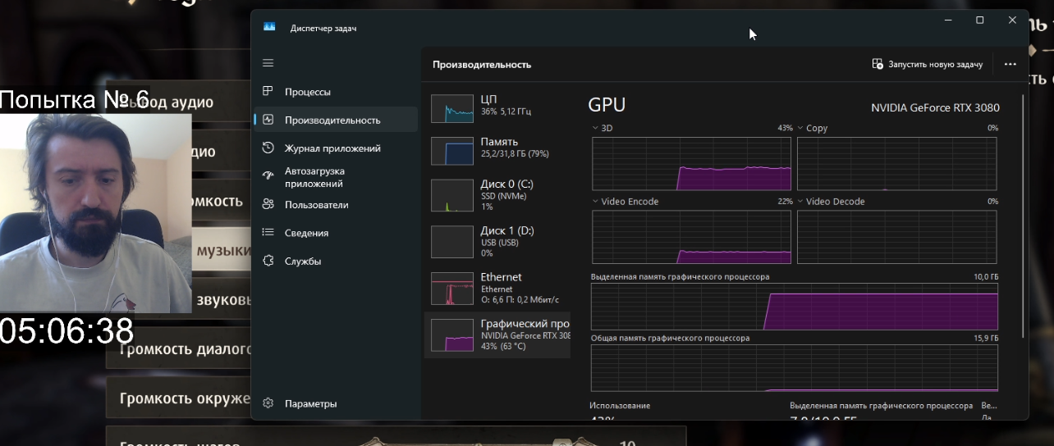The height and width of the screenshot is (446, 1054).
Task: Maximize the Task Manager window
Action: 979,20
